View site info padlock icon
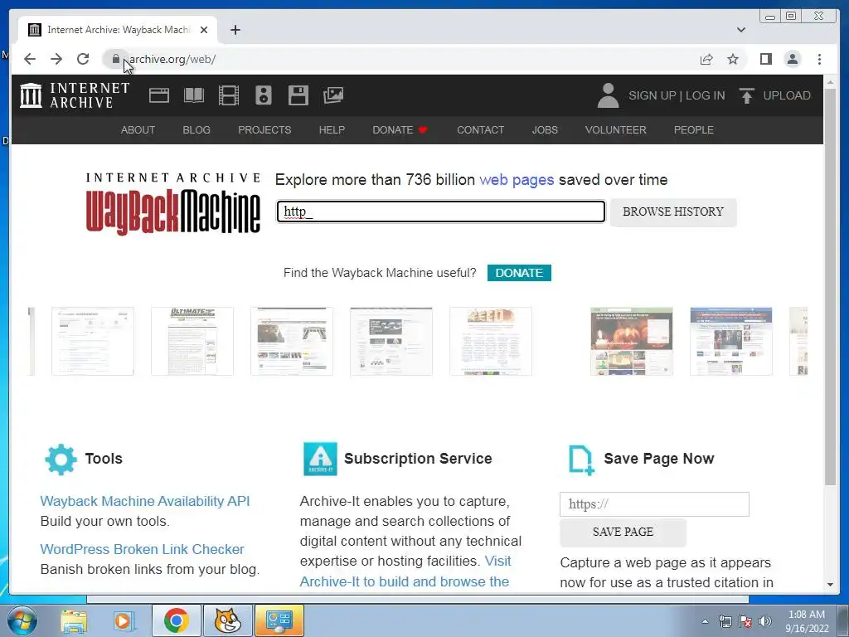Screen dimensions: 849x637 click(x=115, y=59)
